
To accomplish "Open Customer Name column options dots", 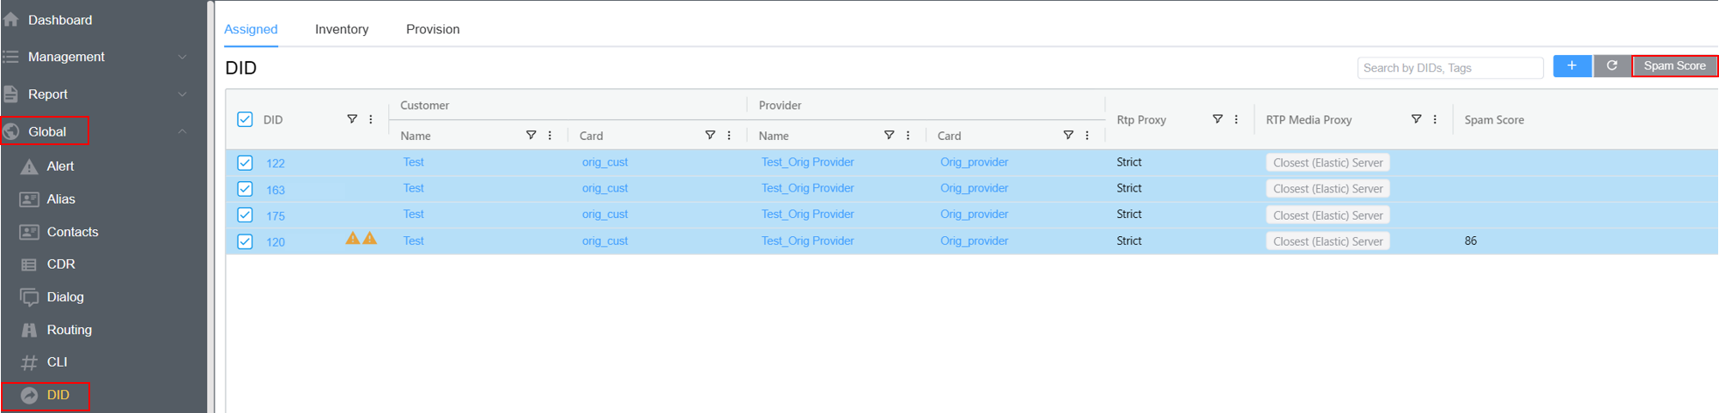I will coord(550,135).
